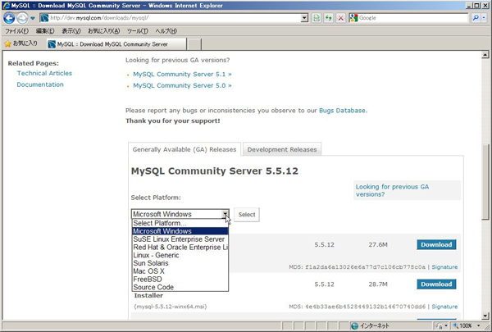
Task: Choose Source Code option
Action: [180, 287]
